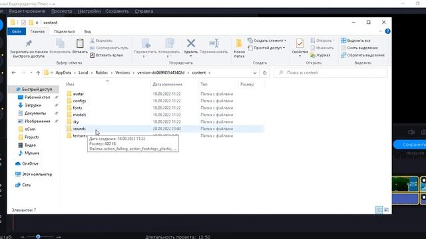Open video editor Help (Справка) menu
426x239 pixels.
[x=144, y=11]
